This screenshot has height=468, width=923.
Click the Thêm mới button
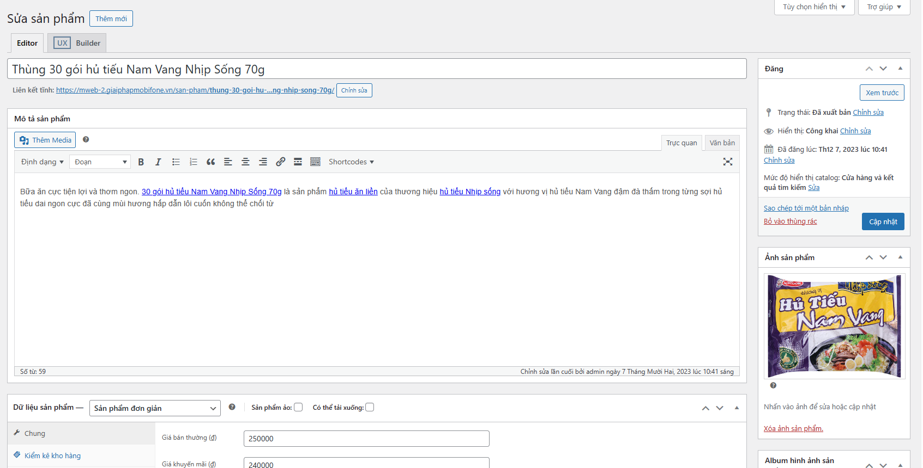tap(111, 19)
